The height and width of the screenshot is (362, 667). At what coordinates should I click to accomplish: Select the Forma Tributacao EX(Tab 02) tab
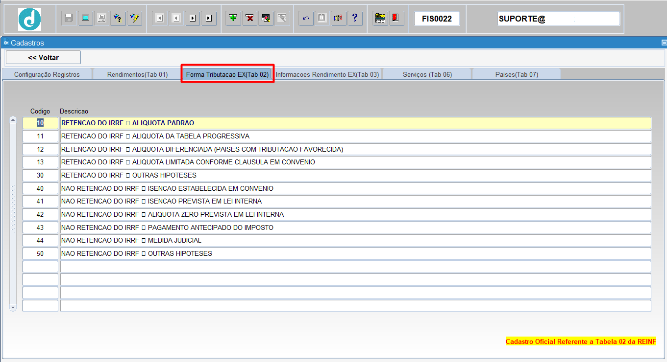(227, 74)
